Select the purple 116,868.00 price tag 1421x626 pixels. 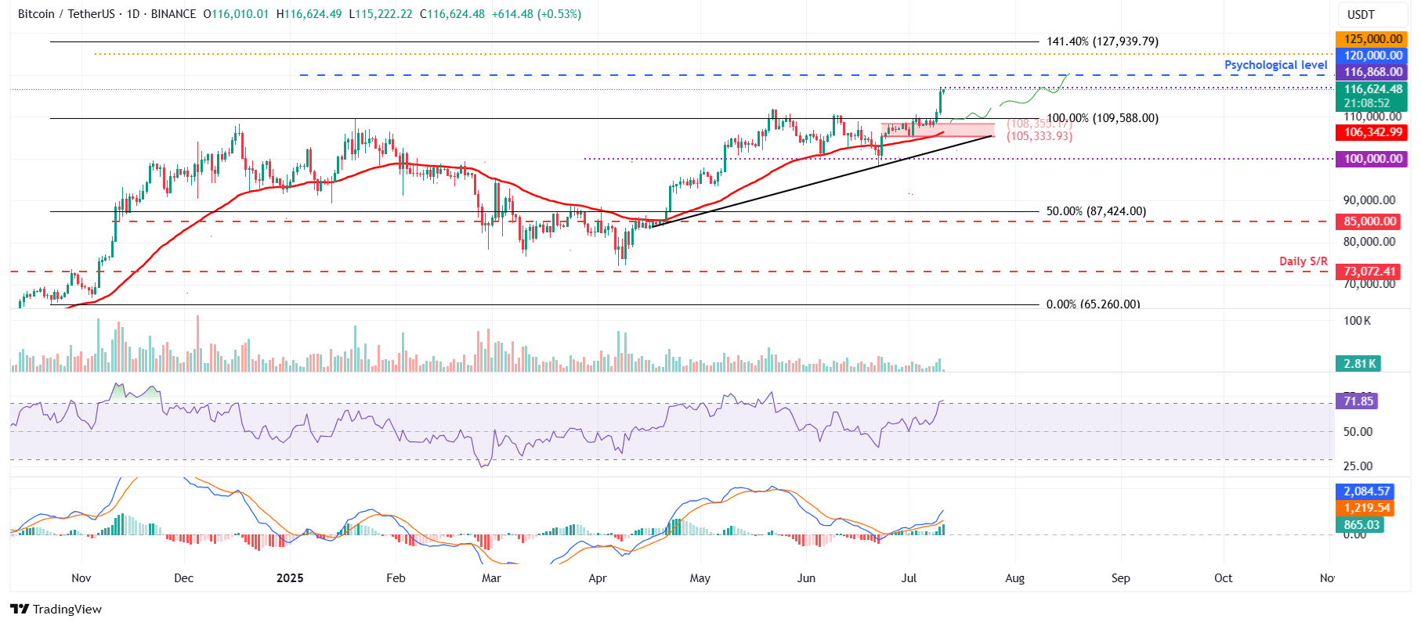pos(1372,72)
